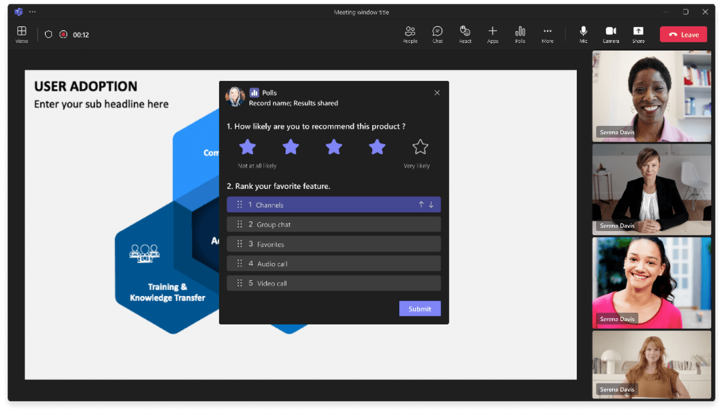Click the poll author's avatar
This screenshot has width=723, height=413.
click(x=234, y=97)
